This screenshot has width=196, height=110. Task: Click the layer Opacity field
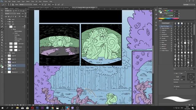coord(23,13)
